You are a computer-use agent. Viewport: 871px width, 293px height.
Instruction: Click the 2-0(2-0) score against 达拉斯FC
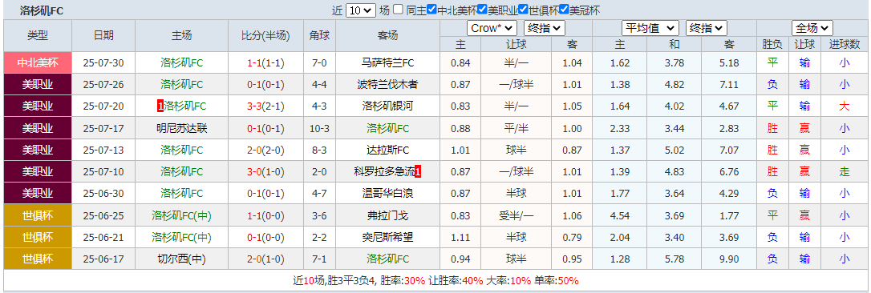tap(265, 150)
